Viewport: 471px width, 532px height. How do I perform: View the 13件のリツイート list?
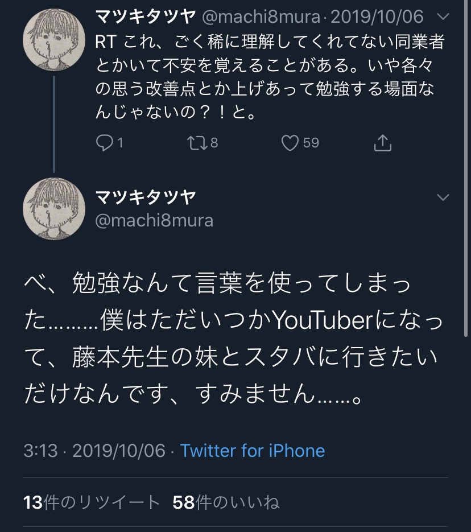coord(92,502)
